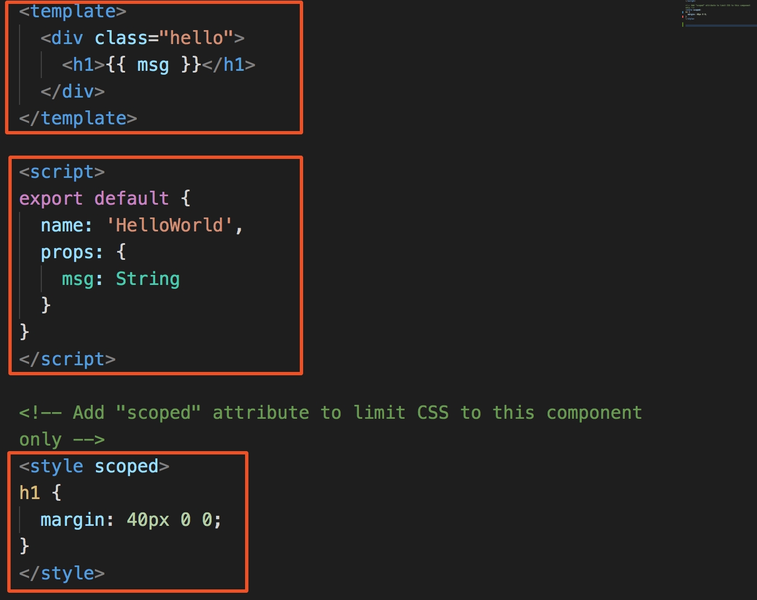Place cursor on the default keyword
The height and width of the screenshot is (600, 757).
[x=132, y=199]
